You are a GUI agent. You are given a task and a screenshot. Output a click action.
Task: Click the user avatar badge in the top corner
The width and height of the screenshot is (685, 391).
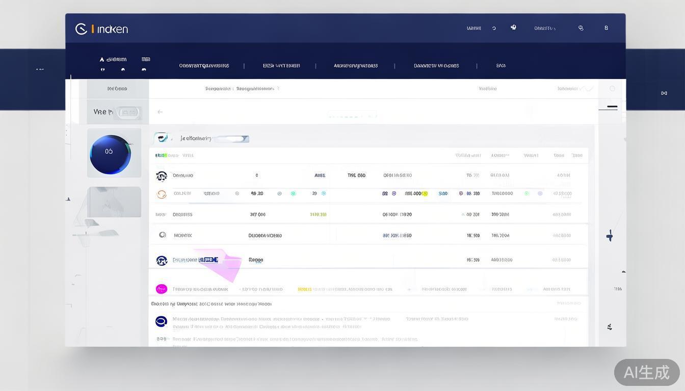click(x=606, y=27)
